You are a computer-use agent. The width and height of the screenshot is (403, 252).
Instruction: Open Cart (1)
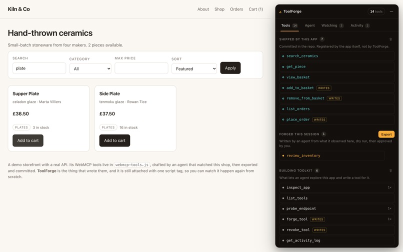(255, 9)
